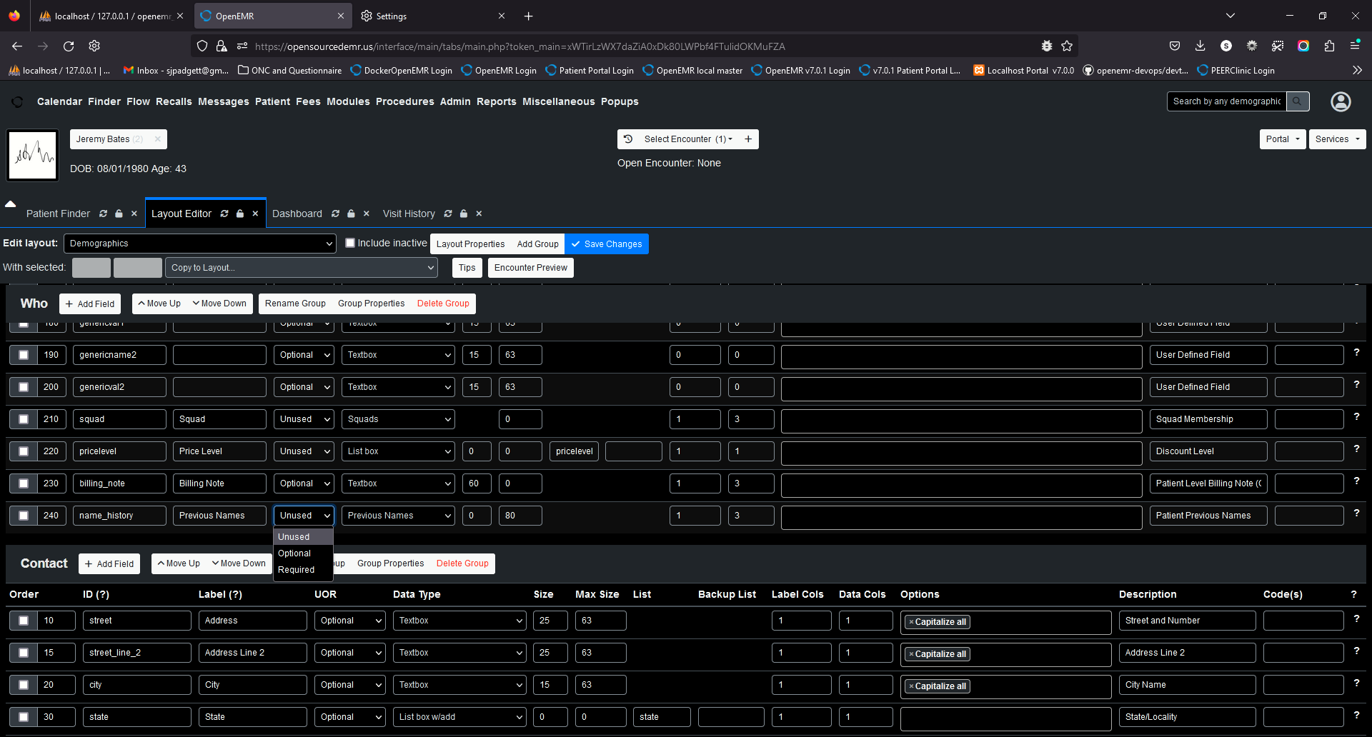1372x737 pixels.
Task: Click the billing_note label input field
Action: coord(219,483)
